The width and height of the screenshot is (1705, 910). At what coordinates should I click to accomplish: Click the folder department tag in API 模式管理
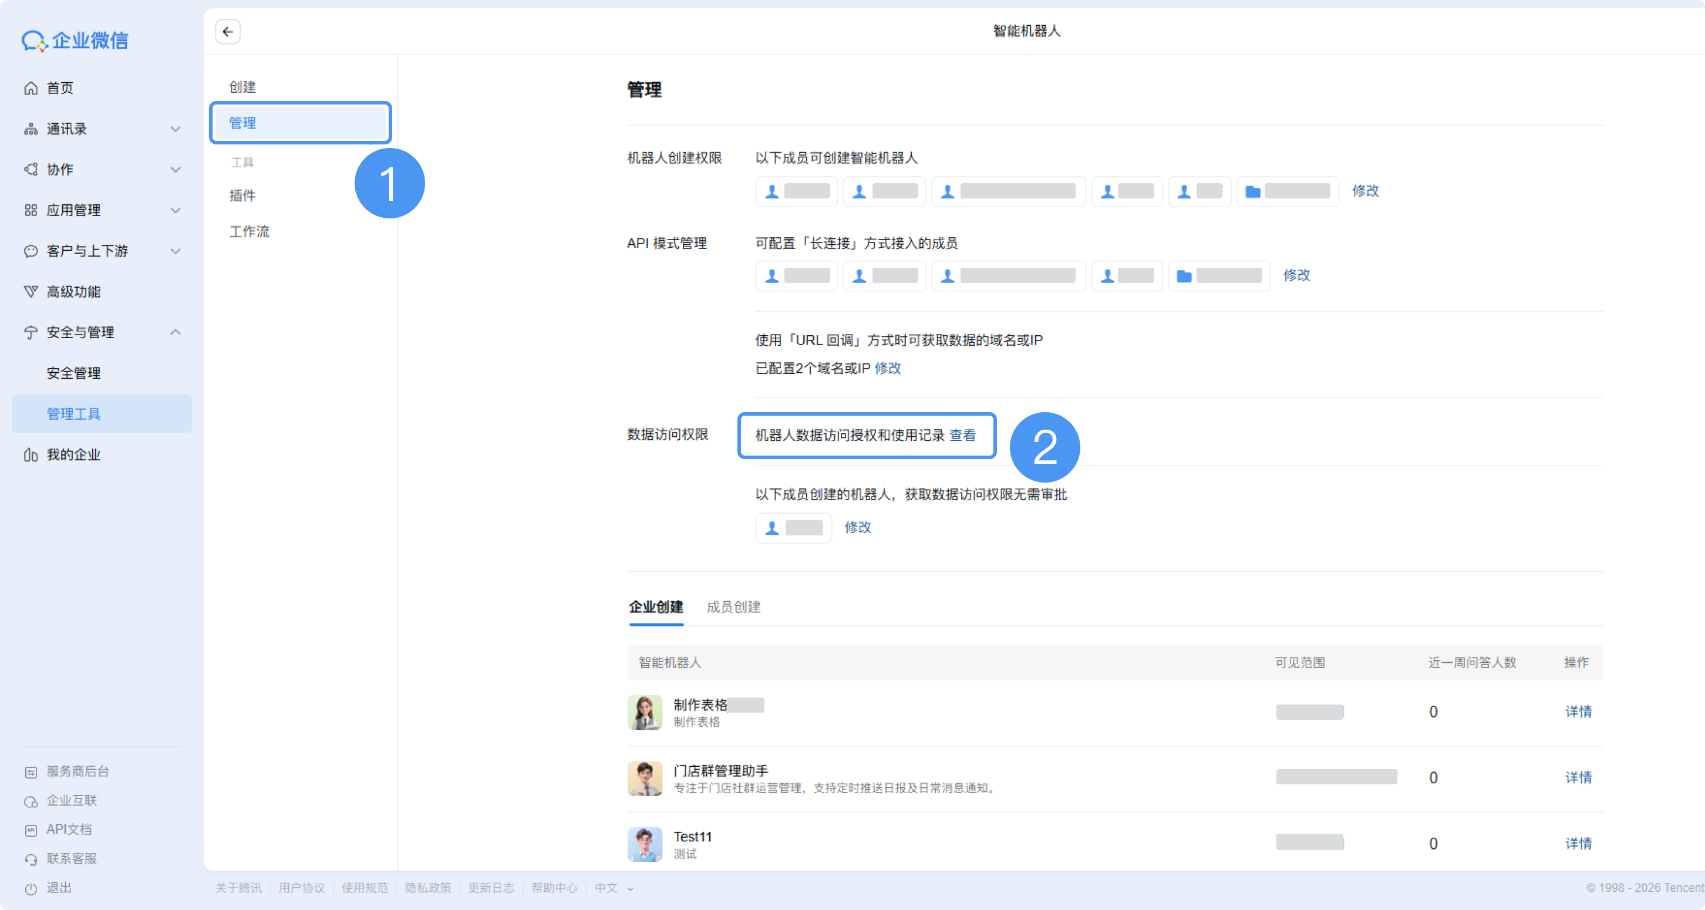click(x=1218, y=276)
